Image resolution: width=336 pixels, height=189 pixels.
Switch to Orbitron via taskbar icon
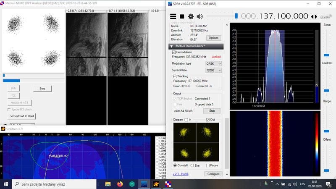click(156, 184)
